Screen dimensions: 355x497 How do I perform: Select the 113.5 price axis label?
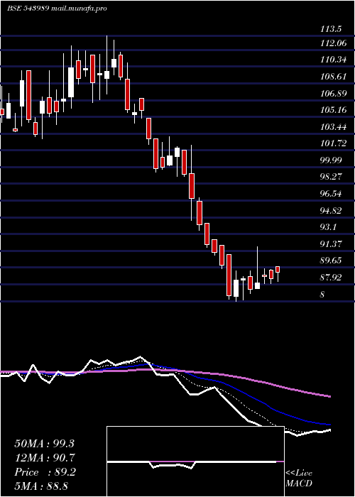tap(332, 30)
